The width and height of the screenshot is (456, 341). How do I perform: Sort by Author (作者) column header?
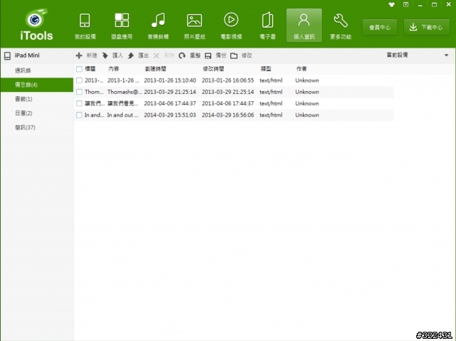point(301,69)
